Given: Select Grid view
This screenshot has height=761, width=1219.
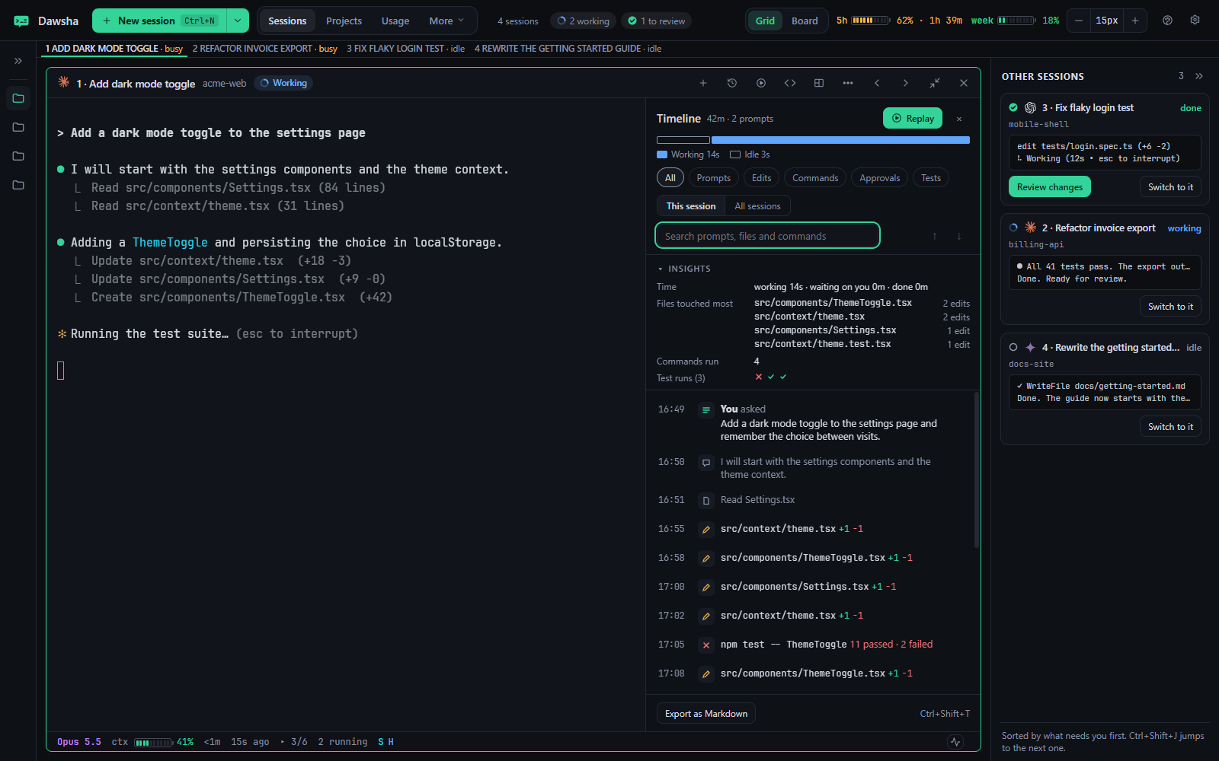Looking at the screenshot, I should click(x=765, y=21).
